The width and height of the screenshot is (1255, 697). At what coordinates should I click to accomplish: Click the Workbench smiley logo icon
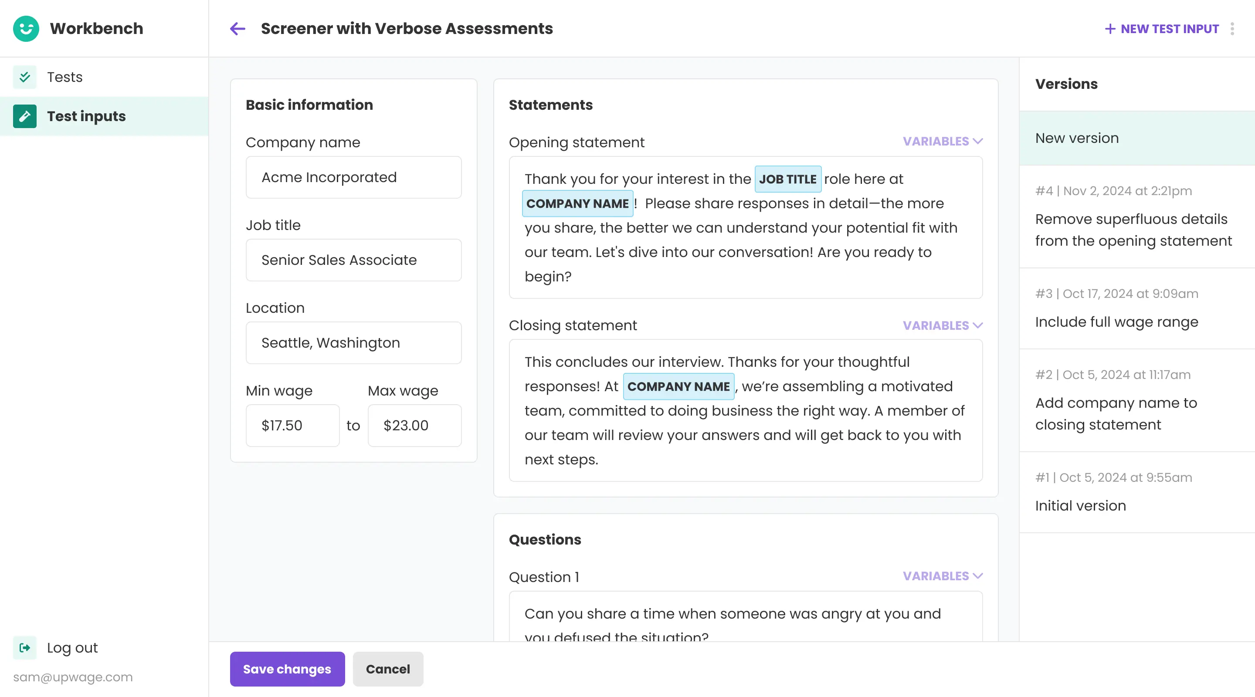[x=26, y=29]
